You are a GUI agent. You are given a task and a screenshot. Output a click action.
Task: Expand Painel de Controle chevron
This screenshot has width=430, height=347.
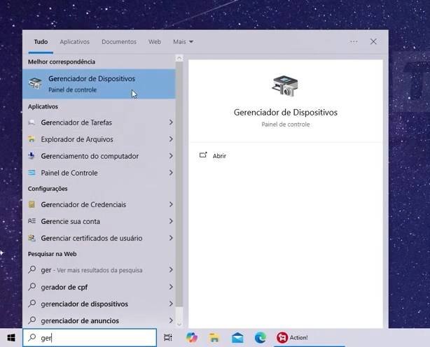click(x=171, y=173)
